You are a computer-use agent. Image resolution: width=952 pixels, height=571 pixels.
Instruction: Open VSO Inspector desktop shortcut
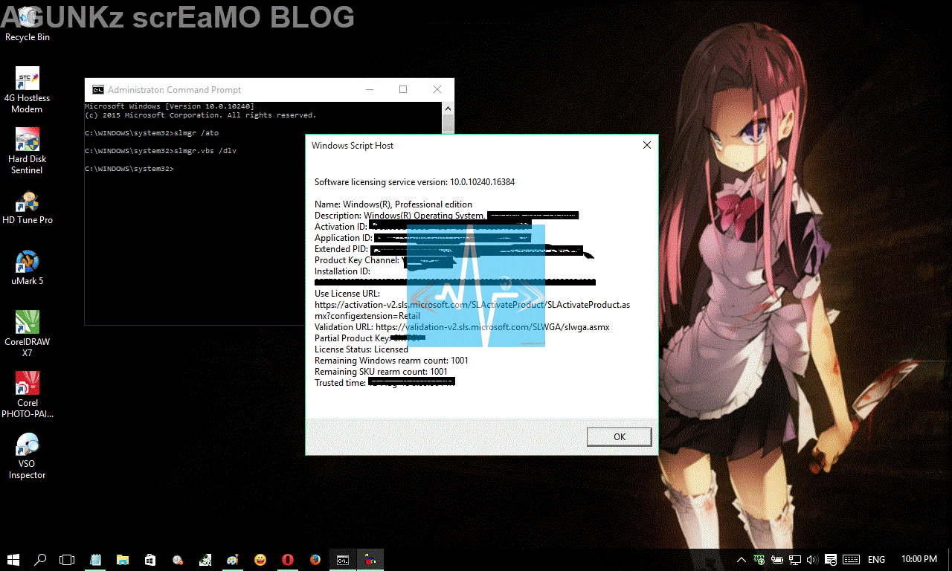28,457
